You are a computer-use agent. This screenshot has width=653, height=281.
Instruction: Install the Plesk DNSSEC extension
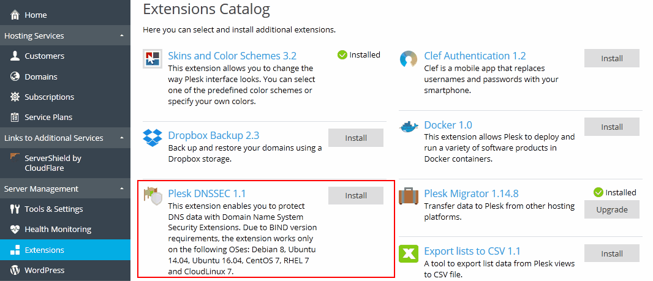356,195
